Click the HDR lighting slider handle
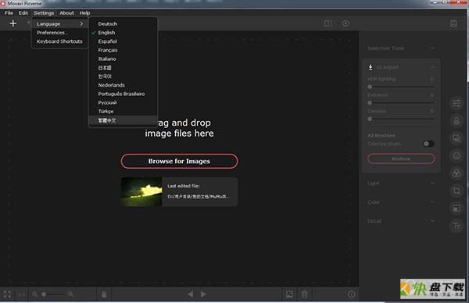This screenshot has width=469, height=303. pos(370,87)
